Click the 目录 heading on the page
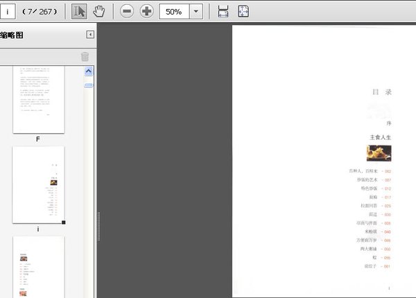Screen dimensions: 416x298 (382, 92)
